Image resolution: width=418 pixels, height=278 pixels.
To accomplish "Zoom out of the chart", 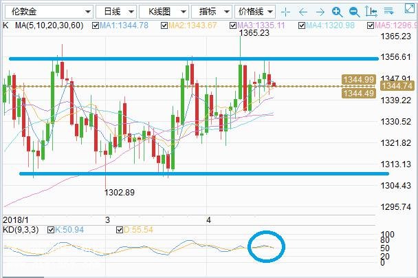I will pyautogui.click(x=355, y=12).
